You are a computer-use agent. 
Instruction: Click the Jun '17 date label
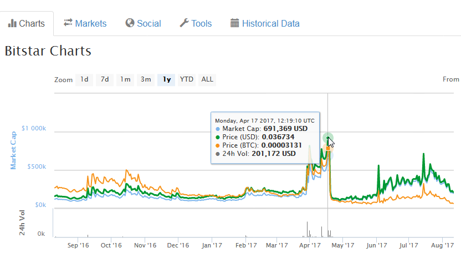[x=377, y=245]
